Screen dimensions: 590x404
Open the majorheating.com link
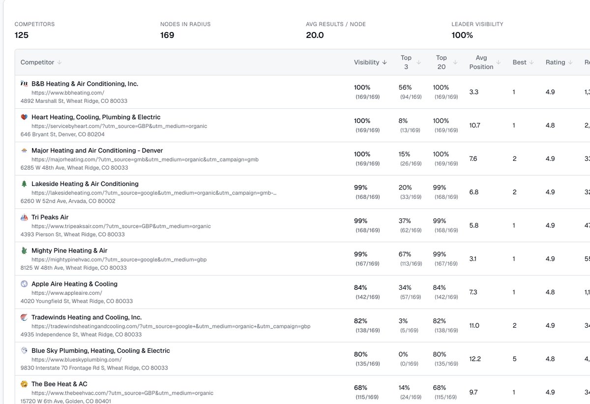(145, 159)
